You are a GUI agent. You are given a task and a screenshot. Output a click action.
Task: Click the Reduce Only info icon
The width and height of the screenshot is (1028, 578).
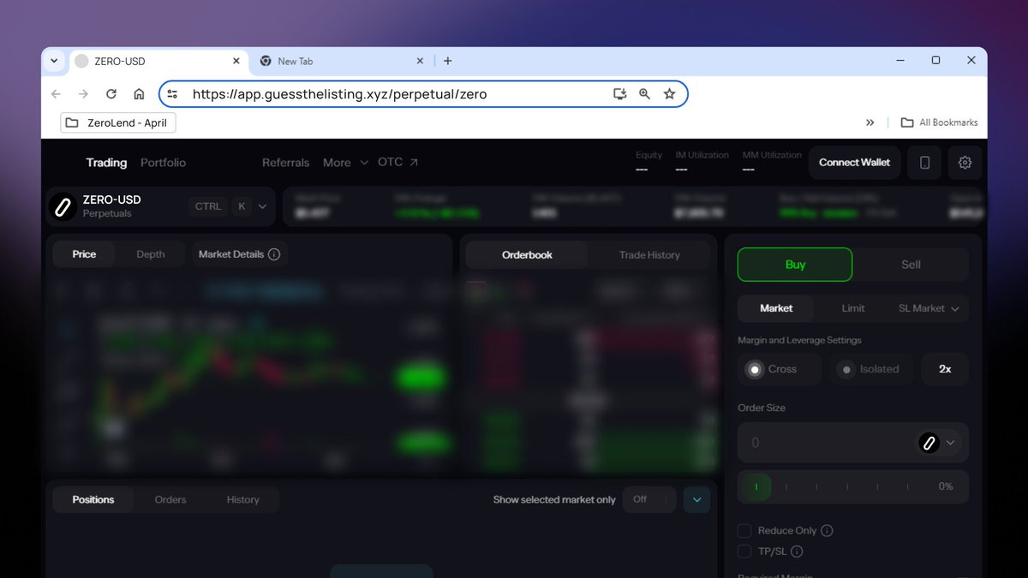click(x=827, y=530)
